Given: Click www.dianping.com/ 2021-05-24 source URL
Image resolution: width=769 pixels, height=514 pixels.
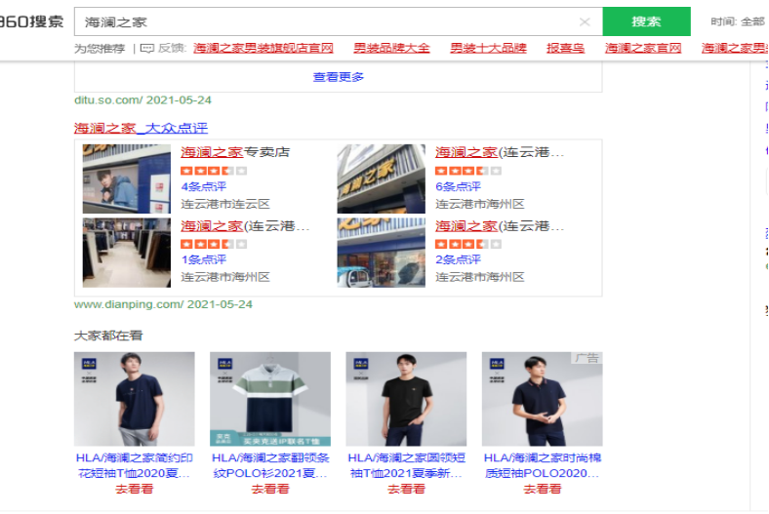Looking at the screenshot, I should (163, 304).
